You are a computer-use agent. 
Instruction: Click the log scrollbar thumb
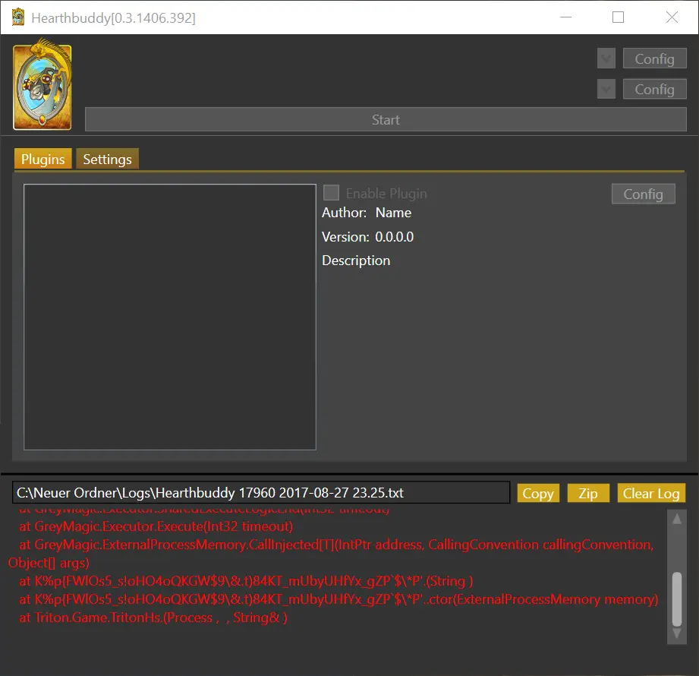pos(677,599)
